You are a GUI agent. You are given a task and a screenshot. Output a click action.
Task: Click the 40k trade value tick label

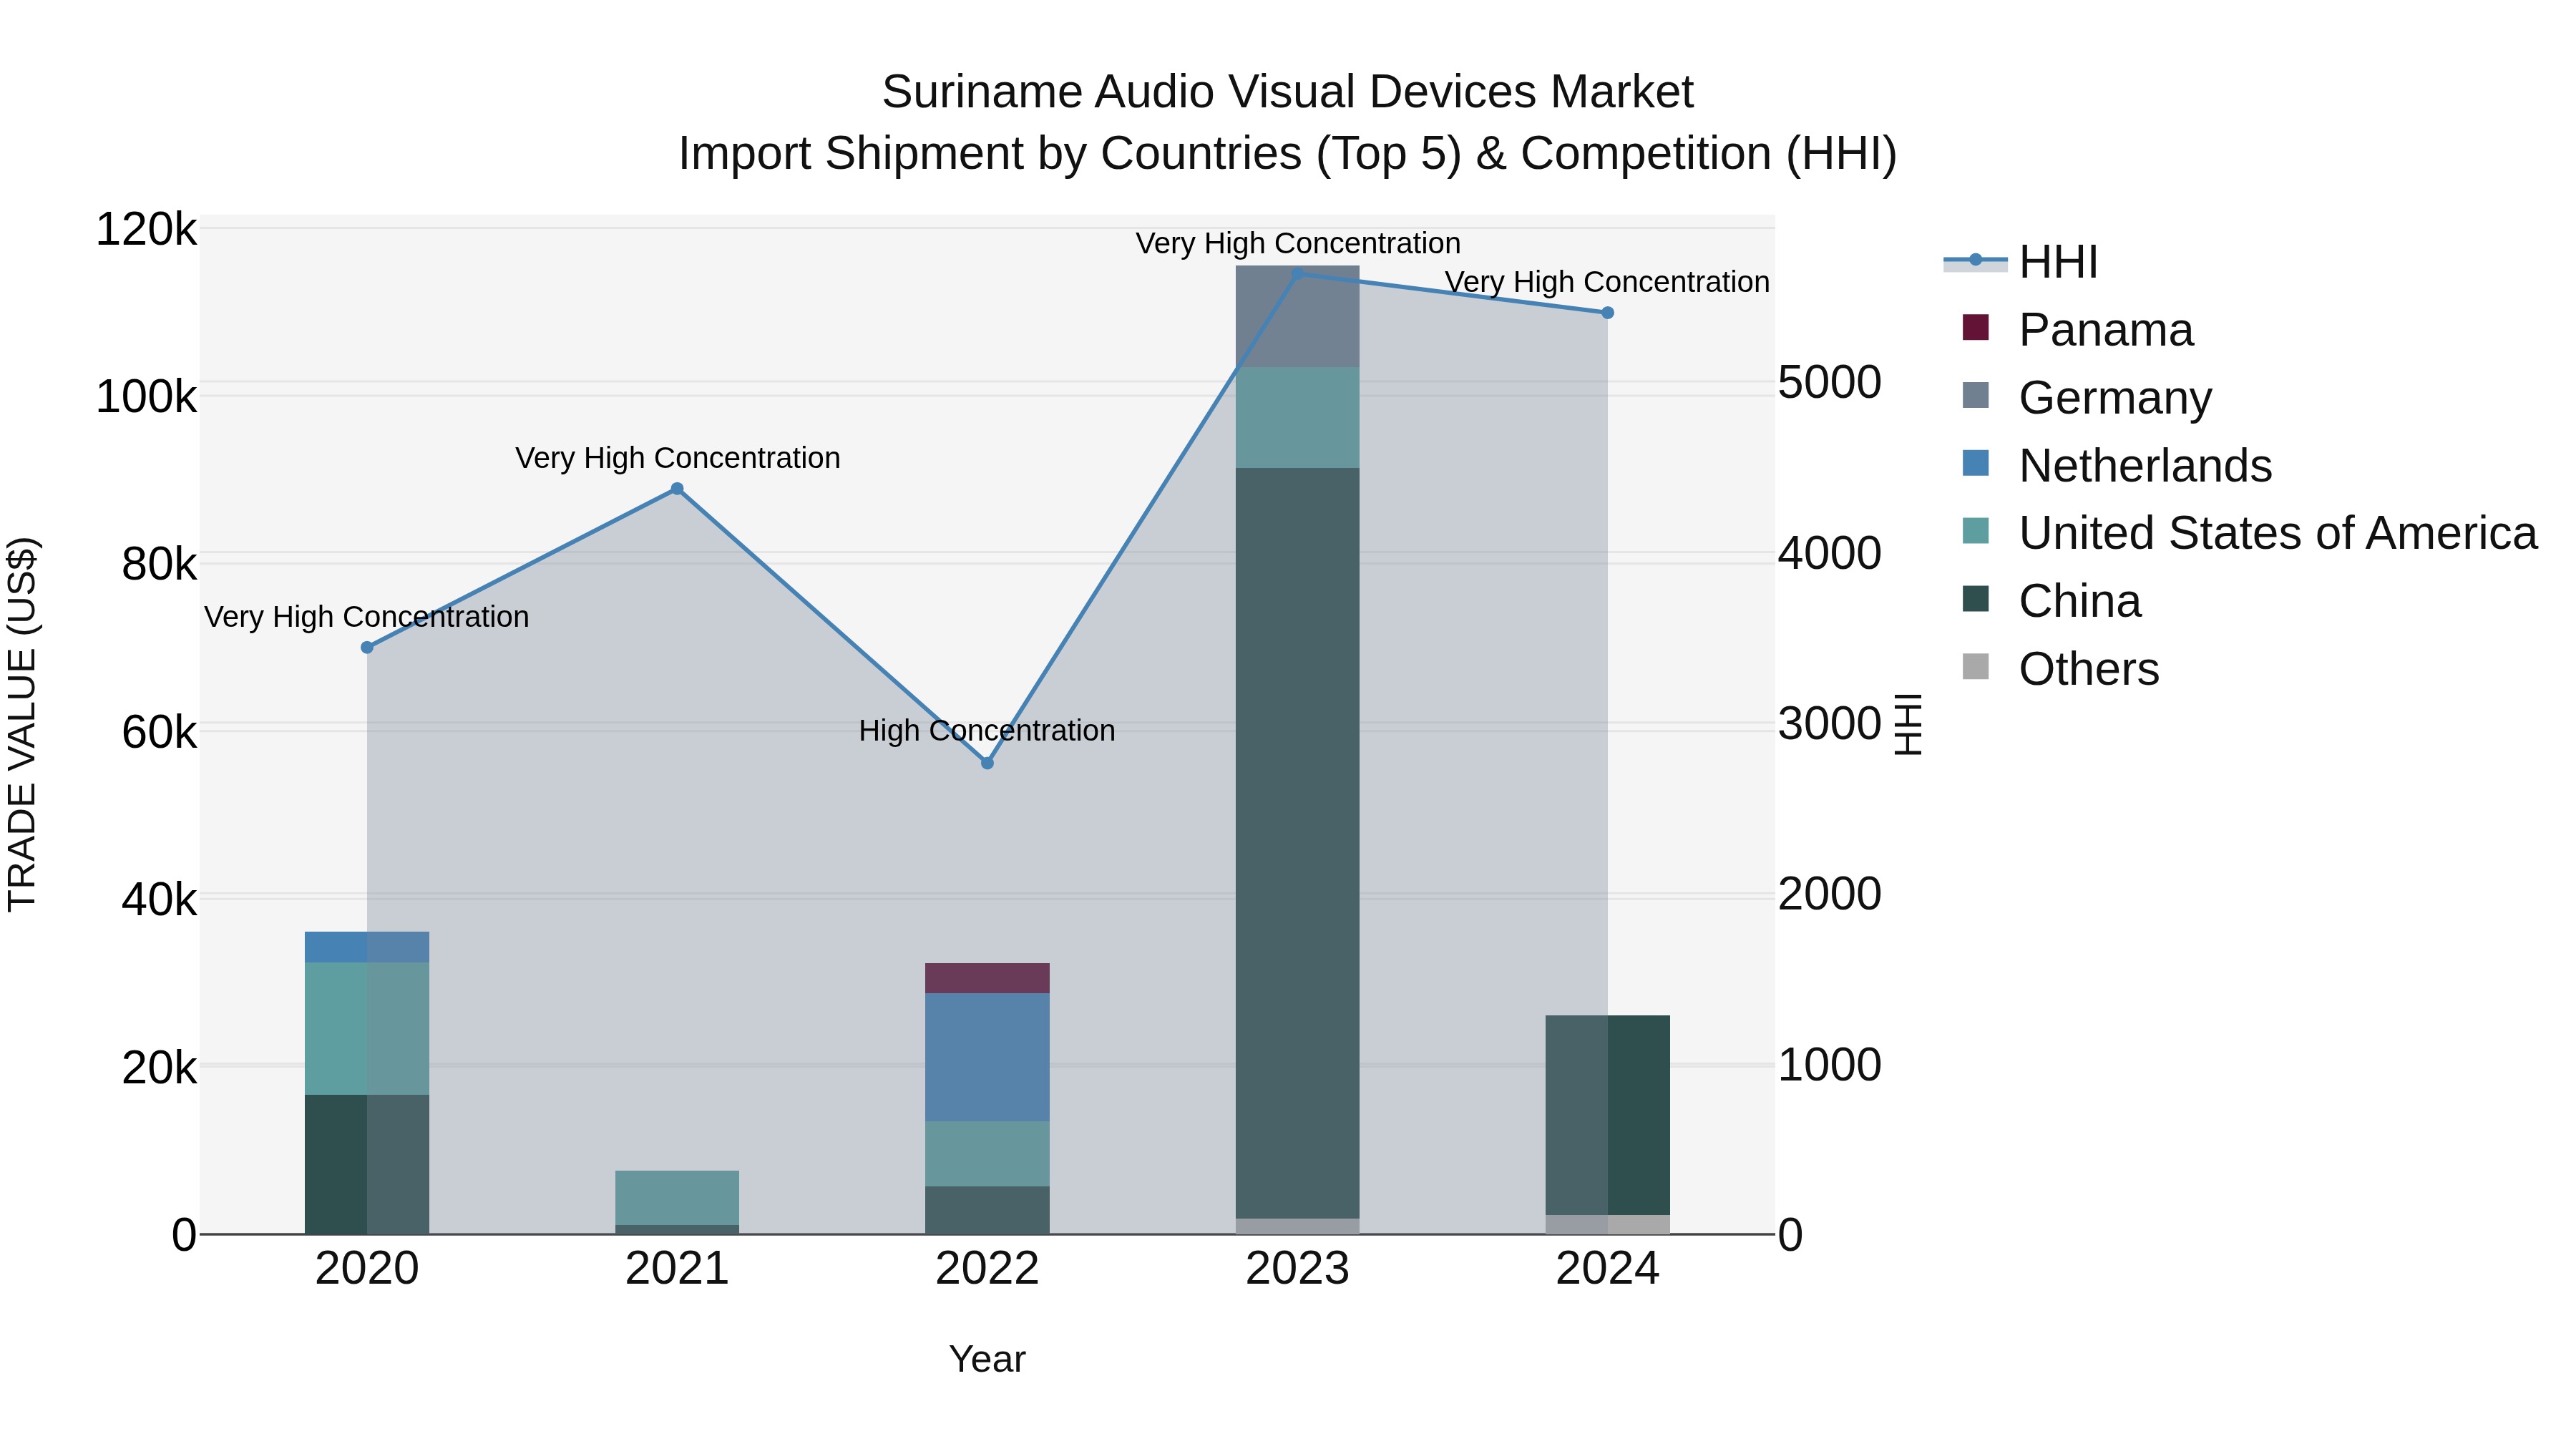click(x=160, y=900)
